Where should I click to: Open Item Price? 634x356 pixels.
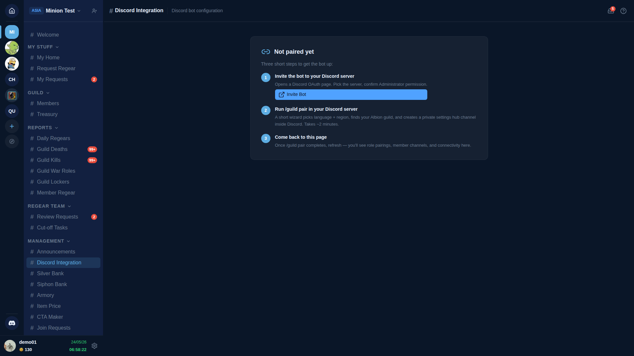[63, 306]
